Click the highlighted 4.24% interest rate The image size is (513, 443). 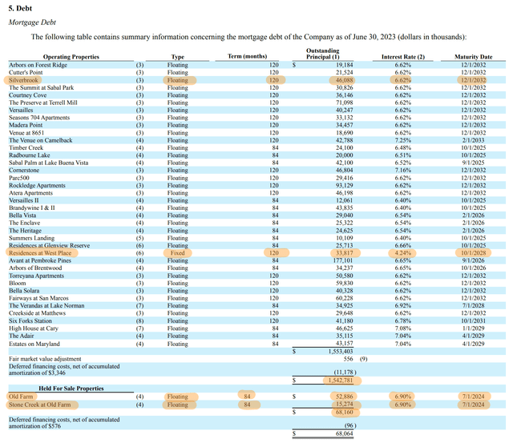point(403,252)
